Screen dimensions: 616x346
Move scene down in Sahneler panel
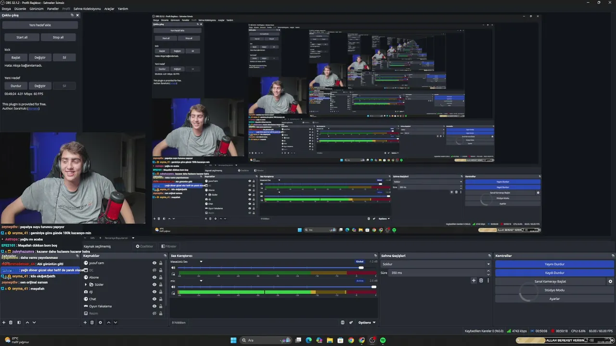click(x=34, y=322)
